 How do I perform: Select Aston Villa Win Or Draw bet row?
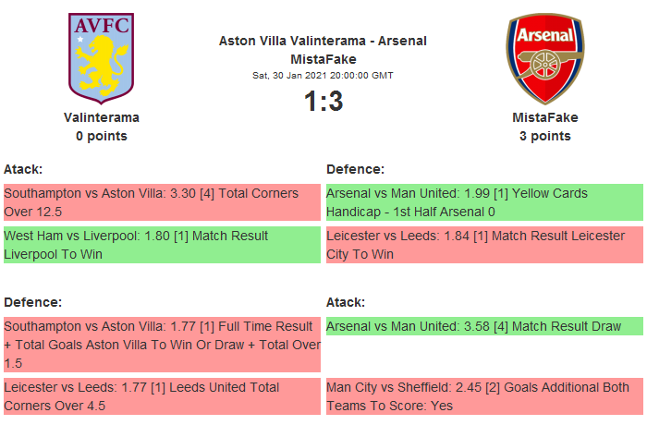162,344
